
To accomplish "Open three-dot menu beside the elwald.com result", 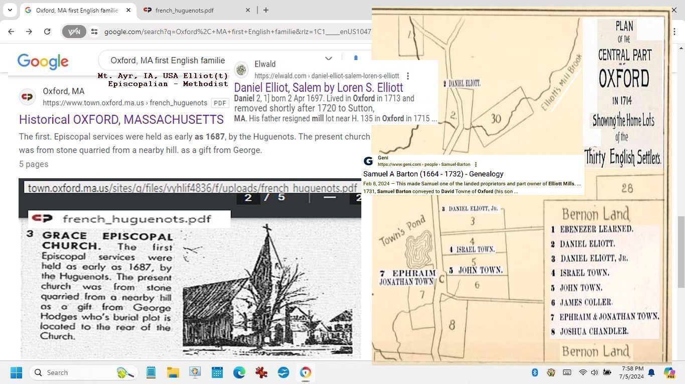I will pyautogui.click(x=408, y=76).
